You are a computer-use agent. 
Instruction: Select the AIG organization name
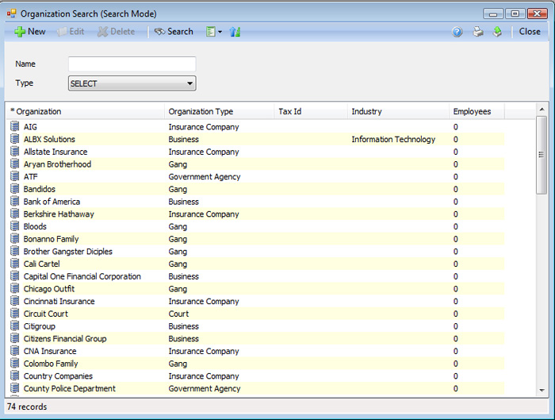point(30,127)
